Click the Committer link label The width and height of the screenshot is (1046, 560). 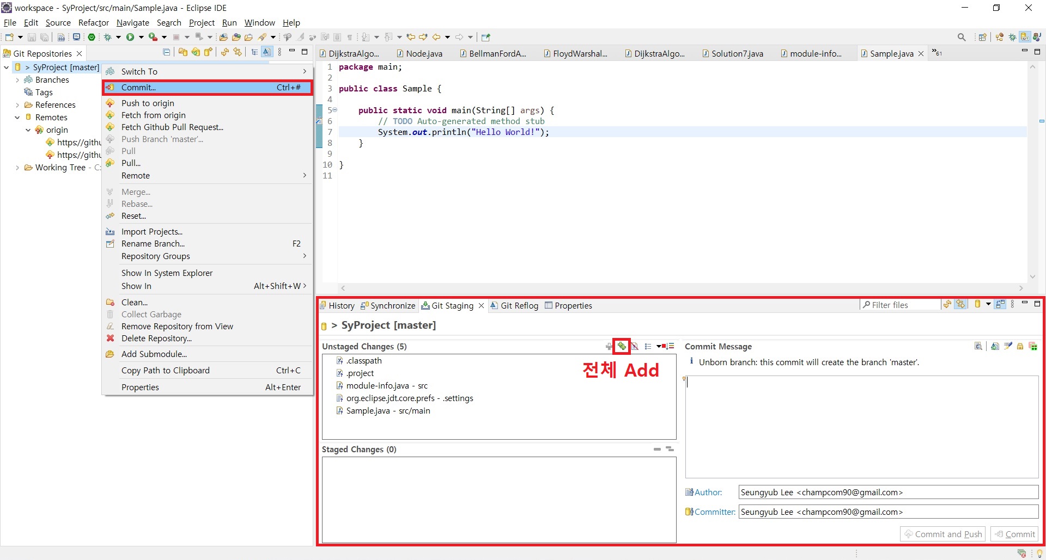(x=715, y=512)
